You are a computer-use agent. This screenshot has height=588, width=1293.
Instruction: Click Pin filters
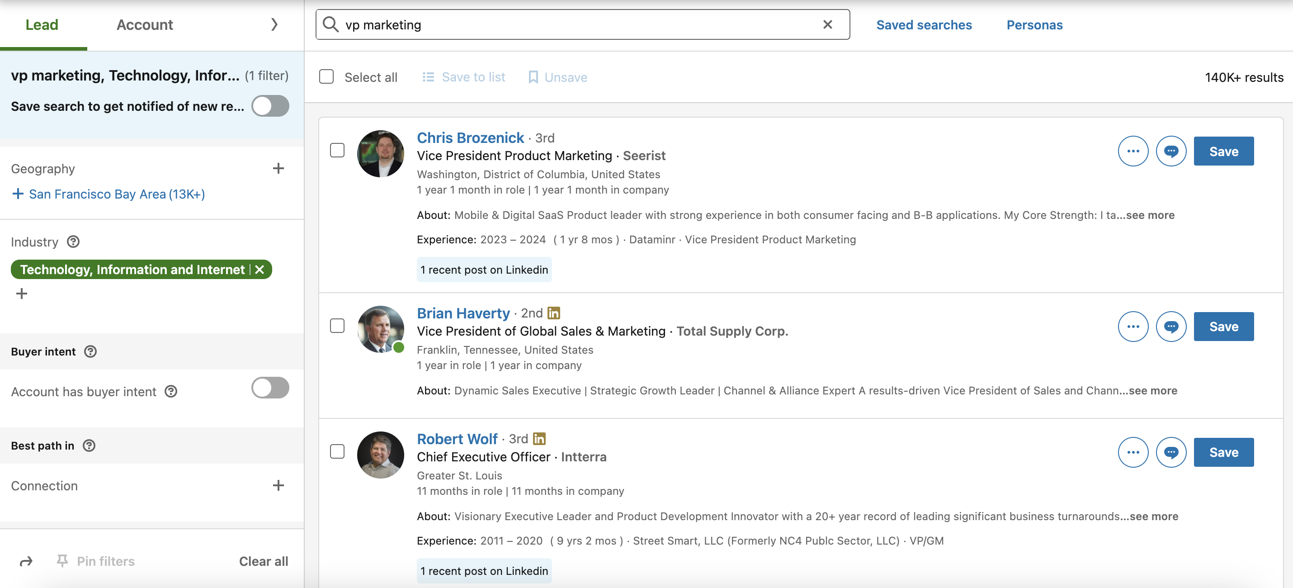click(x=95, y=561)
